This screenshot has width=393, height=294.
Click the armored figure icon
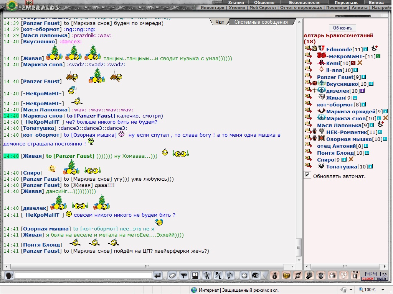[x=321, y=276]
